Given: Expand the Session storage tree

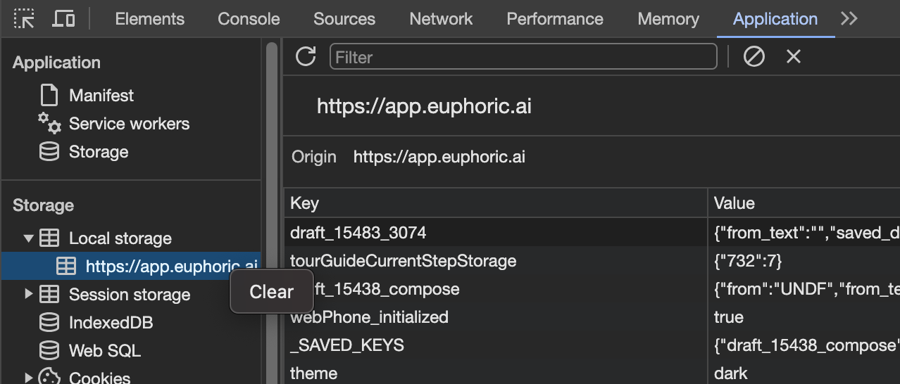Looking at the screenshot, I should click(x=29, y=294).
